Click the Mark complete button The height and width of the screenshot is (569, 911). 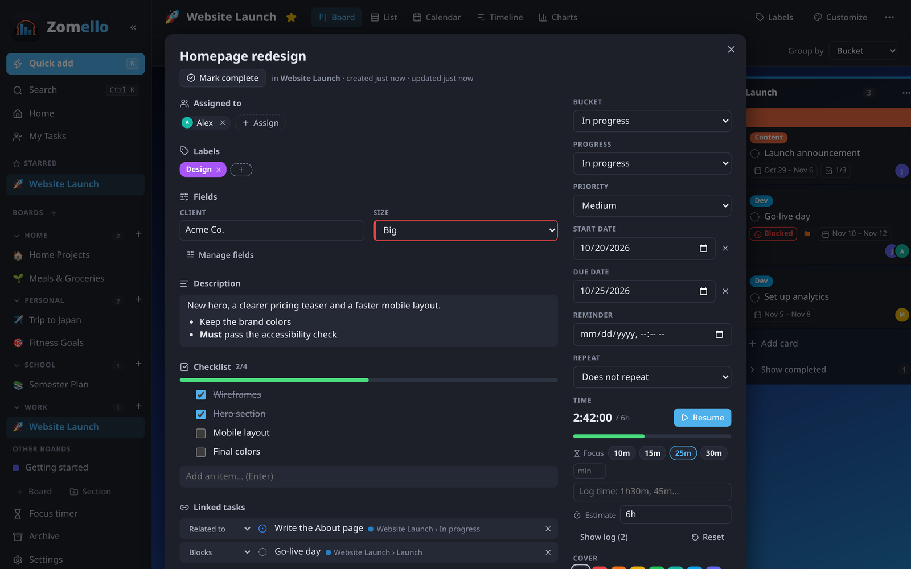pos(223,78)
